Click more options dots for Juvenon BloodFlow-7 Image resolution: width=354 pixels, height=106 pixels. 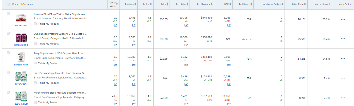[343, 19]
